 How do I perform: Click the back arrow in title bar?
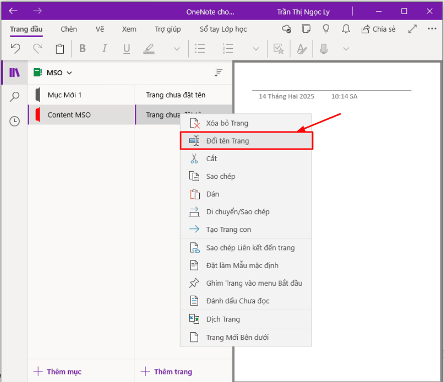[x=13, y=11]
